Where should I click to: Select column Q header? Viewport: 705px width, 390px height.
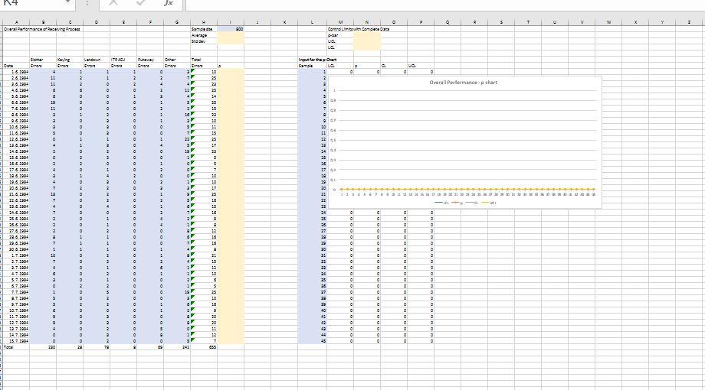[448, 22]
